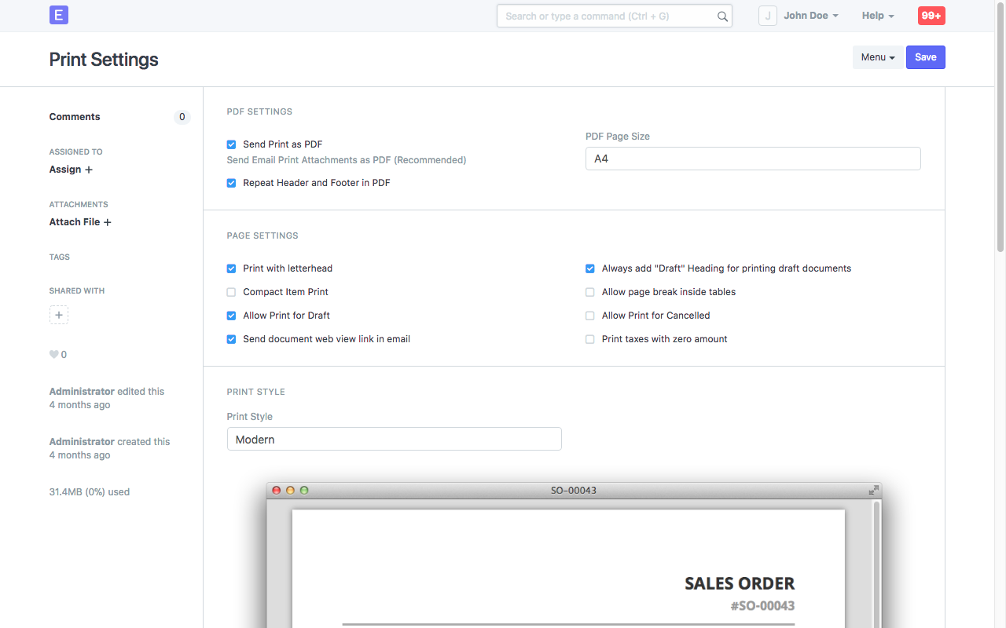Open the Menu dropdown button

click(x=877, y=57)
